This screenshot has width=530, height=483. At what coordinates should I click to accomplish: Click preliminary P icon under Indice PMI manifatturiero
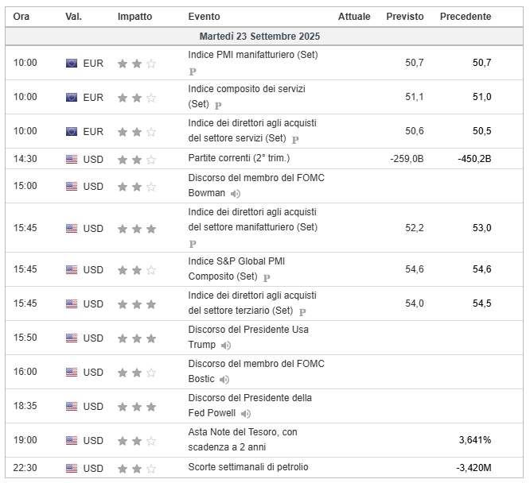[193, 71]
